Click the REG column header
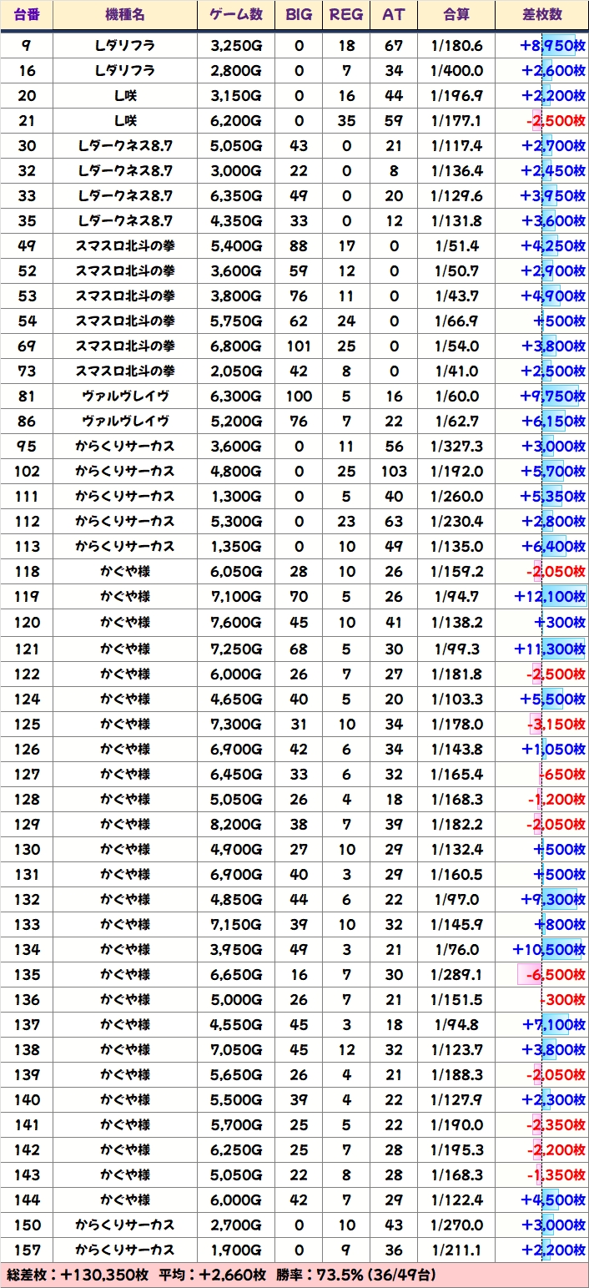This screenshot has height=1288, width=589. pyautogui.click(x=346, y=15)
